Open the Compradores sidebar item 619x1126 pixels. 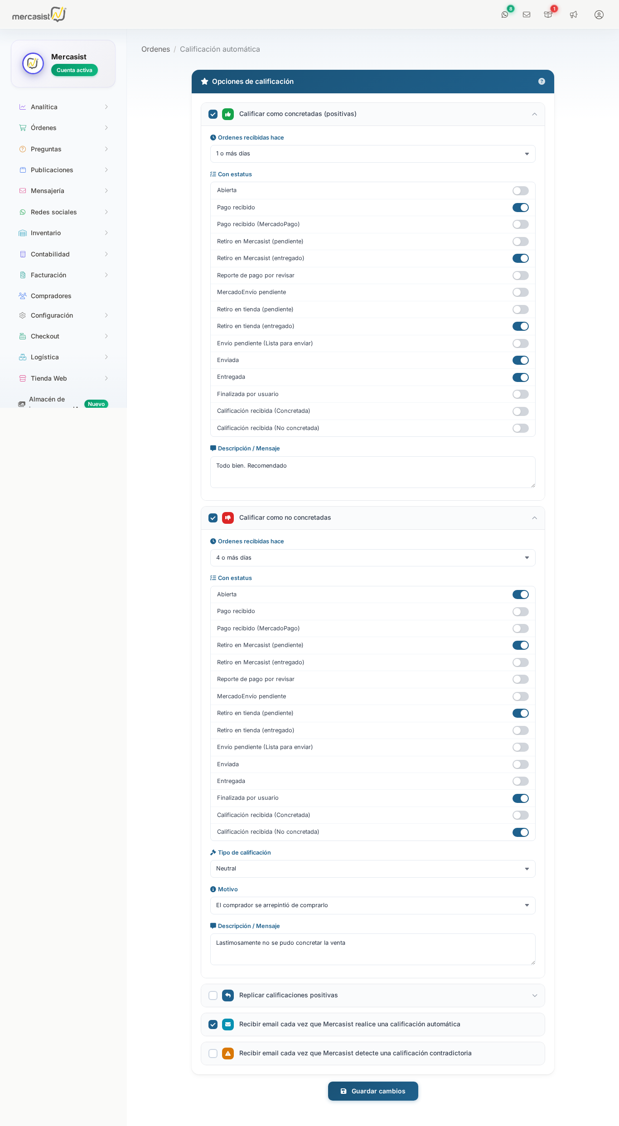(51, 296)
